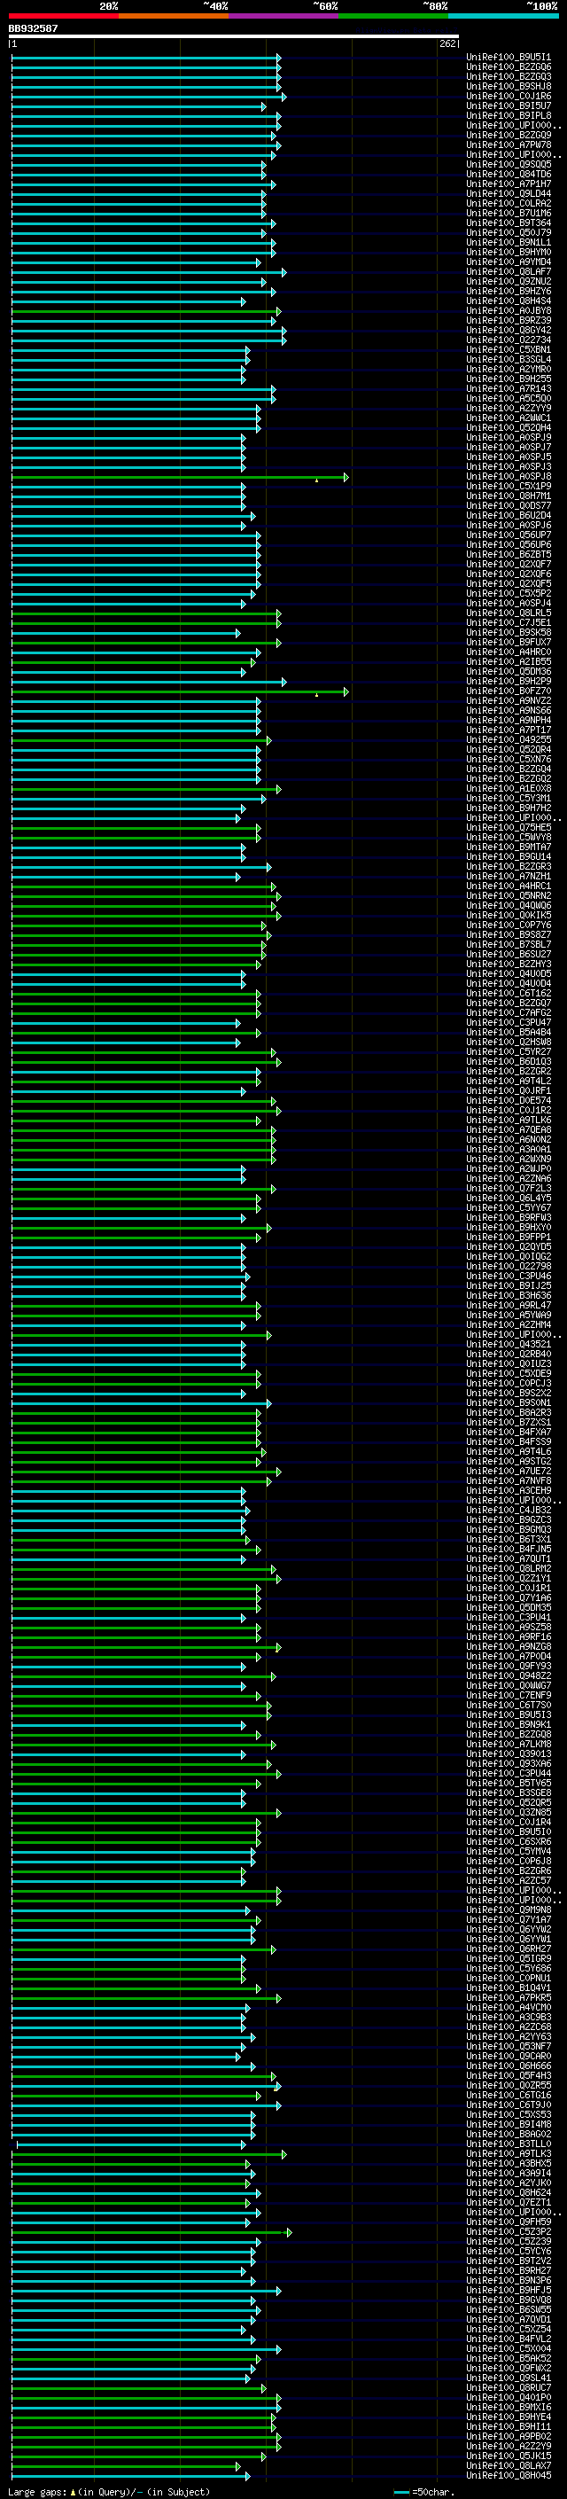Select UniRef100_Q2XQF7 label
The height and width of the screenshot is (2499, 567).
(x=509, y=565)
